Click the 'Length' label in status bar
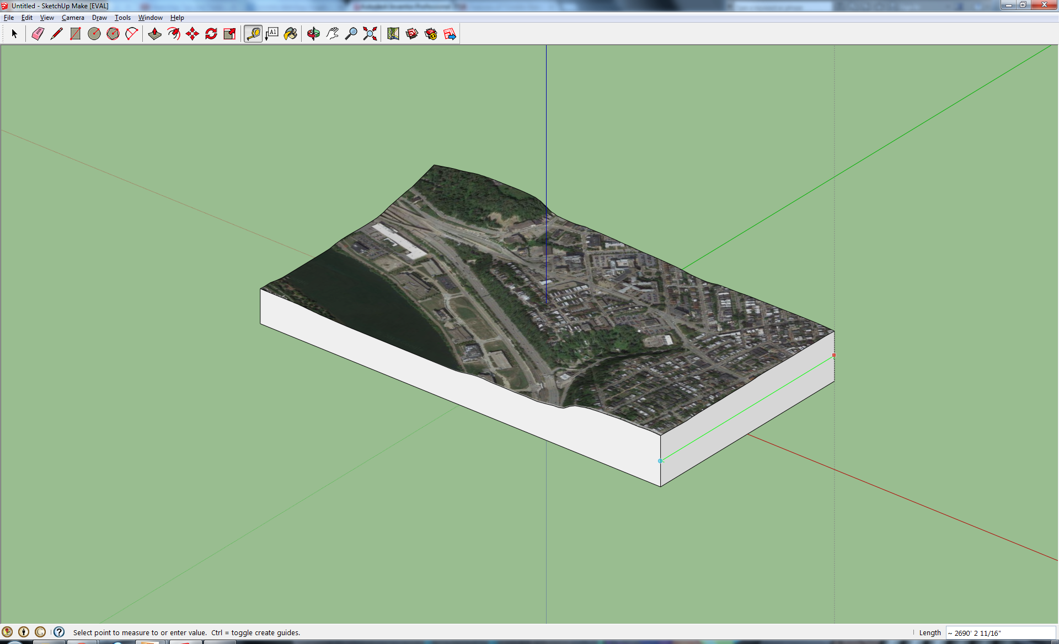This screenshot has height=644, width=1059. 930,633
